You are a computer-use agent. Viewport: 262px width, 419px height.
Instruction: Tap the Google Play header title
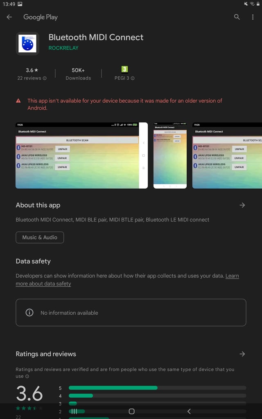41,17
